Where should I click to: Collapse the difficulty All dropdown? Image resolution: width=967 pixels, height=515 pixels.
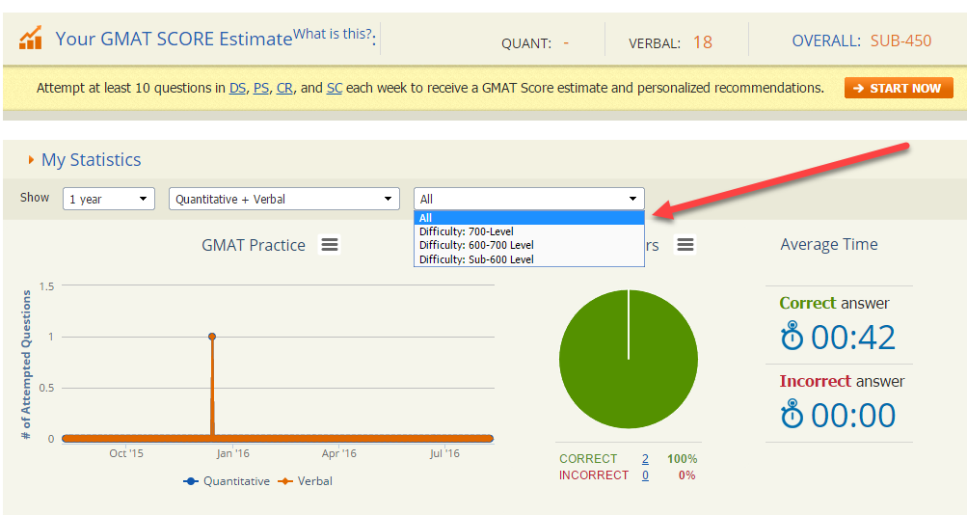pos(528,199)
